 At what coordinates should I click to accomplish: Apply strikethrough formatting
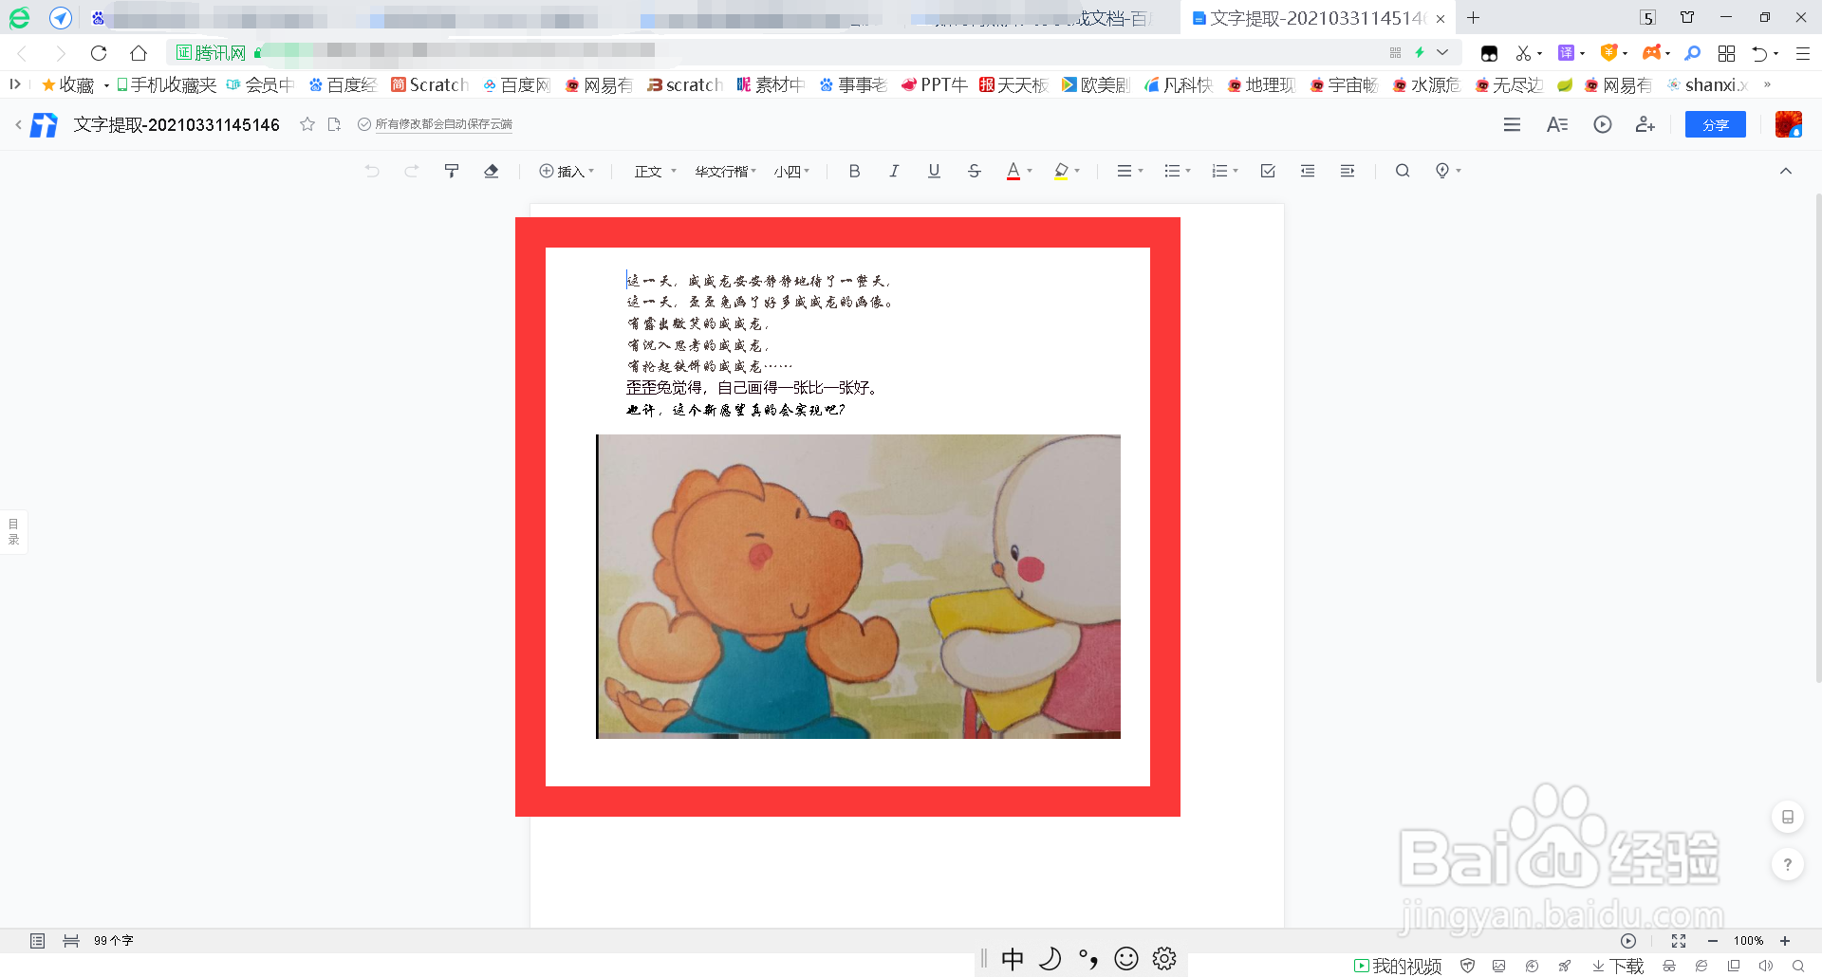pos(975,171)
